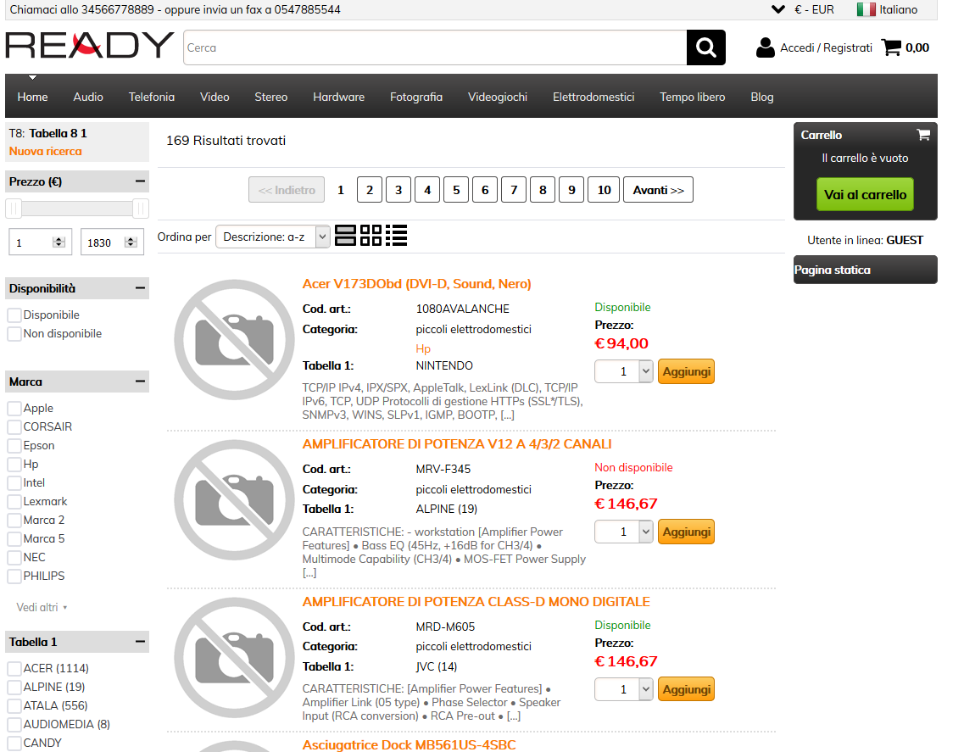The width and height of the screenshot is (964, 752).
Task: Check the Intel brand filter
Action: pyautogui.click(x=14, y=482)
